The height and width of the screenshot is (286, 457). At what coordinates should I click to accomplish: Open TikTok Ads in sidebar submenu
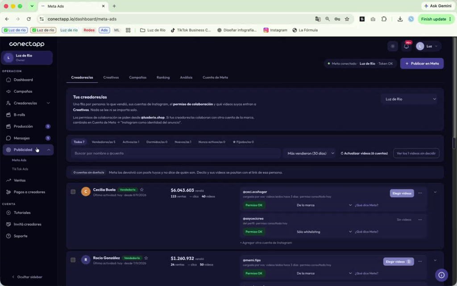tap(20, 169)
